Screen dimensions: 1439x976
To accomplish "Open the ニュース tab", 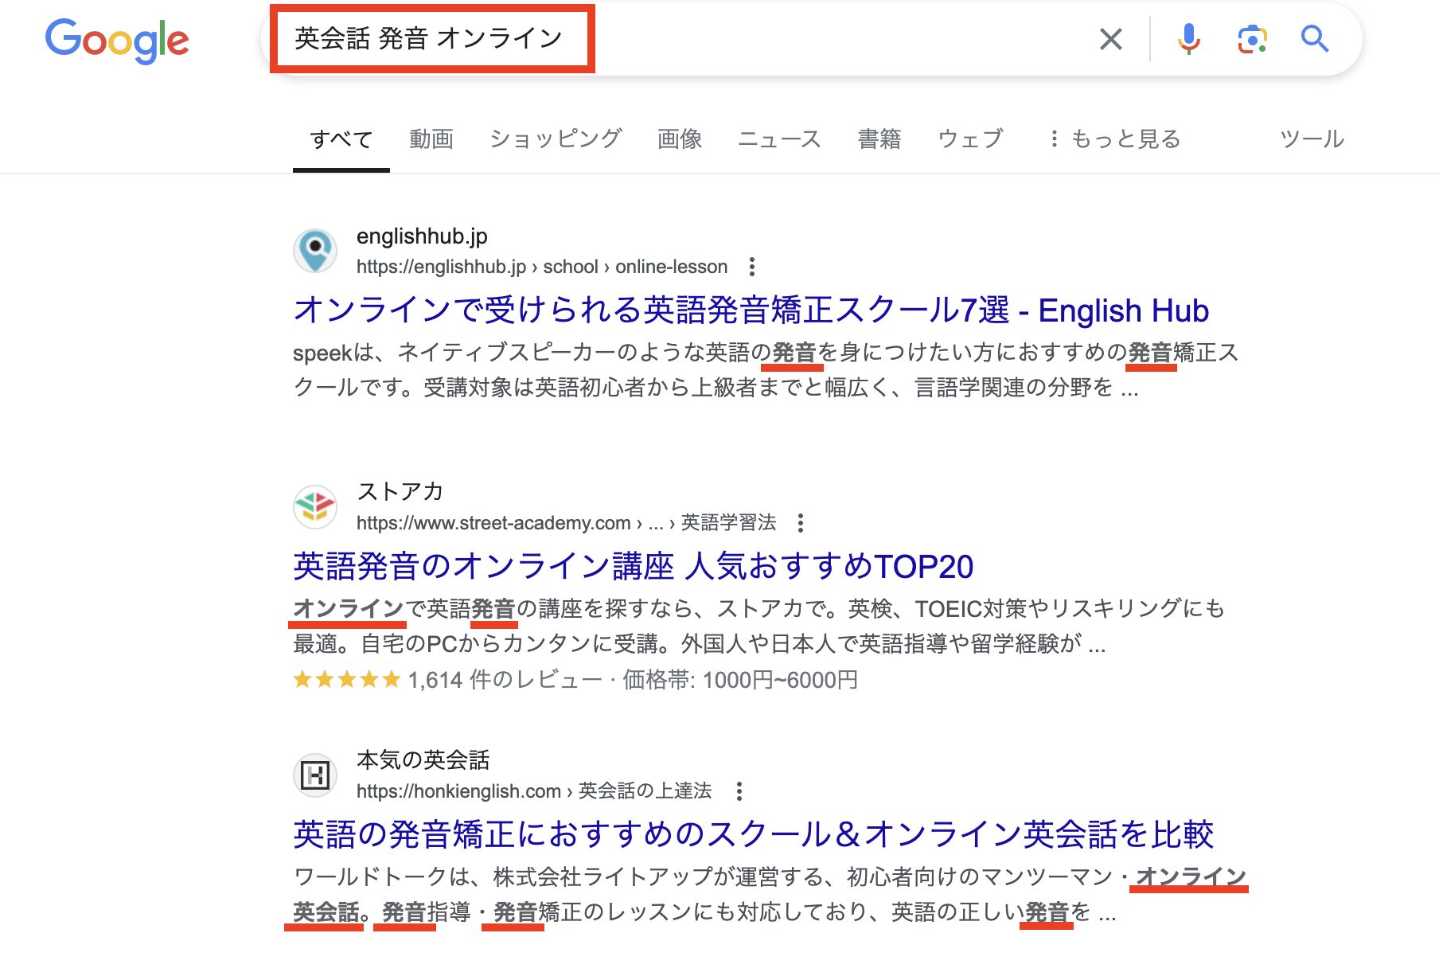I will (779, 139).
